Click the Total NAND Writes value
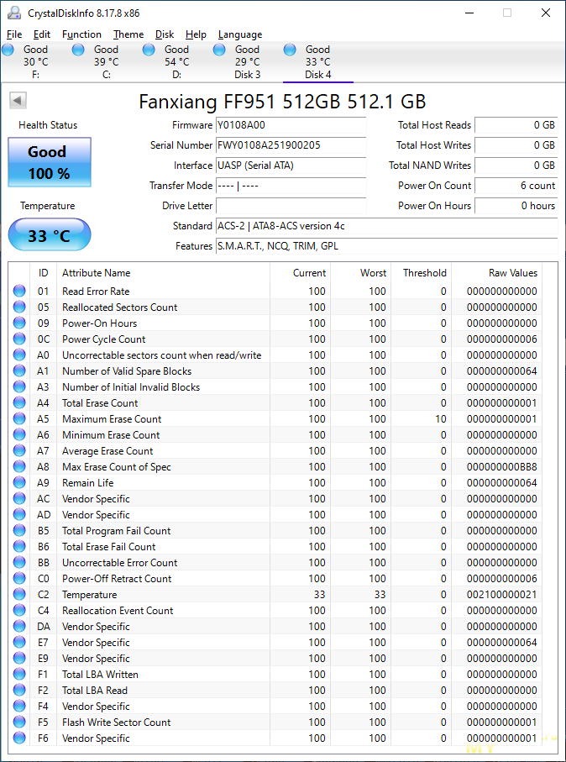Screen dimensions: 566x762 pyautogui.click(x=516, y=166)
